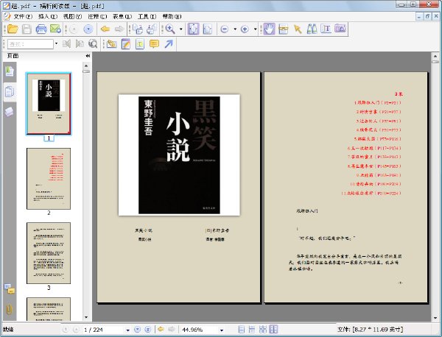Select the Typewriter T tool

140,44
